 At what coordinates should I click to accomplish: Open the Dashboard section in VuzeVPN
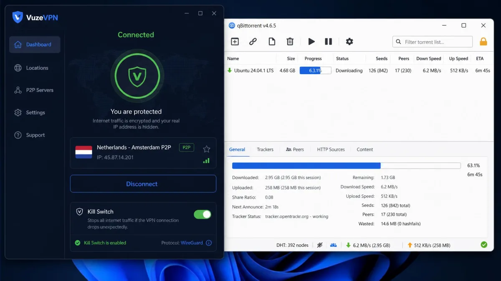coord(35,45)
